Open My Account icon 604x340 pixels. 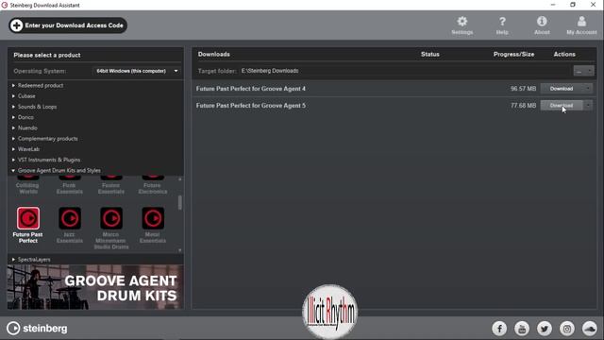[x=581, y=22]
